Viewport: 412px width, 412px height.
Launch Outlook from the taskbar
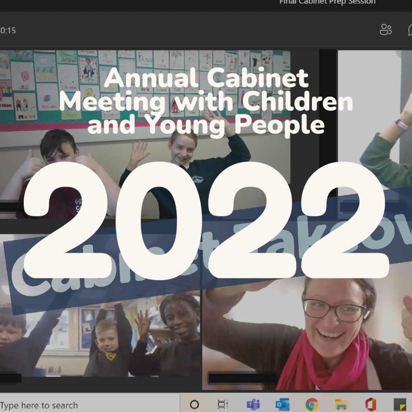(282, 404)
